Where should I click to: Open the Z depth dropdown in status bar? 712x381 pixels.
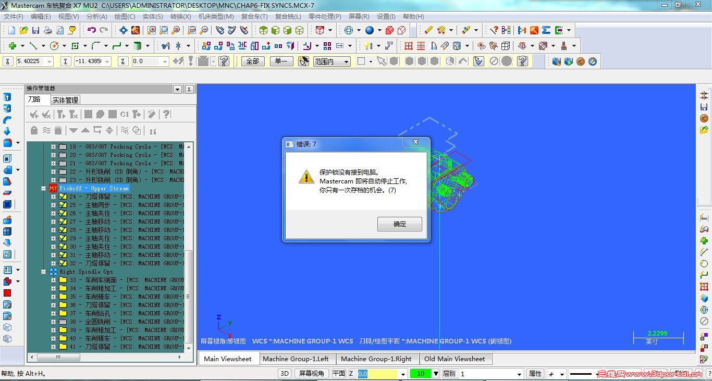pos(403,374)
